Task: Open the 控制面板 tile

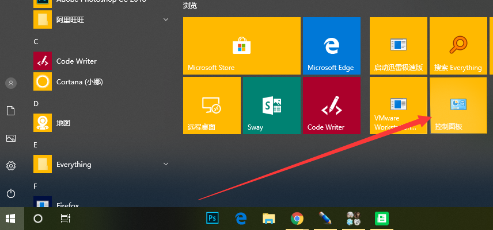Action: [458, 106]
